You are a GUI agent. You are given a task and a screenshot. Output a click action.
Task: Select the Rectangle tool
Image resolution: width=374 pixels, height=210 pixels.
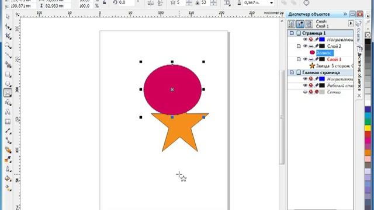coord(8,74)
